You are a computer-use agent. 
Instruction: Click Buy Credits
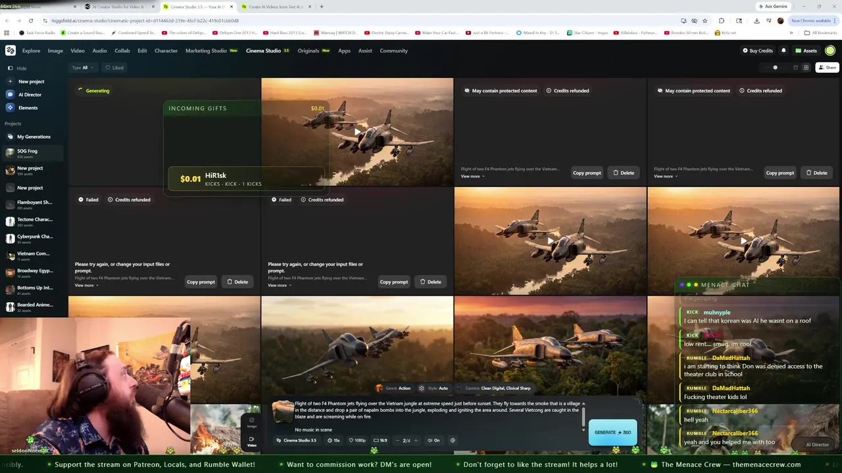click(x=758, y=51)
